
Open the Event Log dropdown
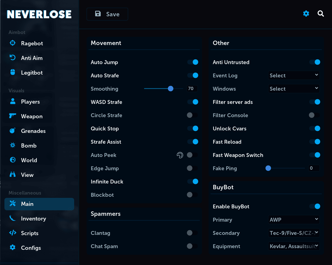[x=294, y=75]
